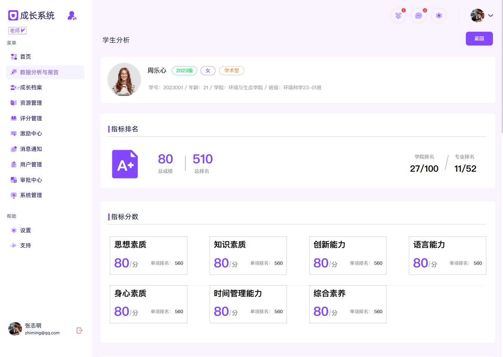
Task: Click the 成长系统 logo icon
Action: pyautogui.click(x=13, y=16)
